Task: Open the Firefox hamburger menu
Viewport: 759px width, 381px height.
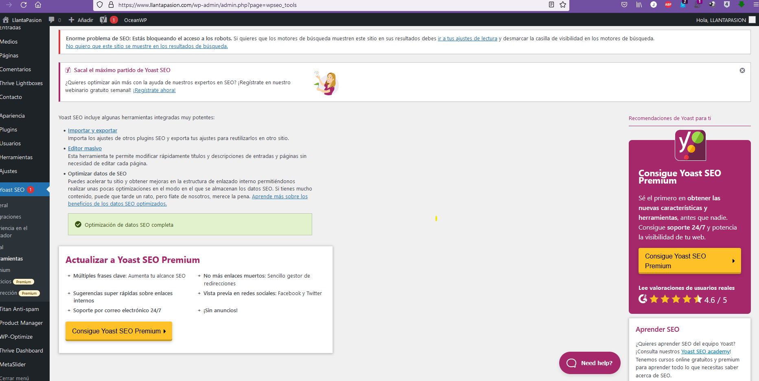Action: click(756, 5)
